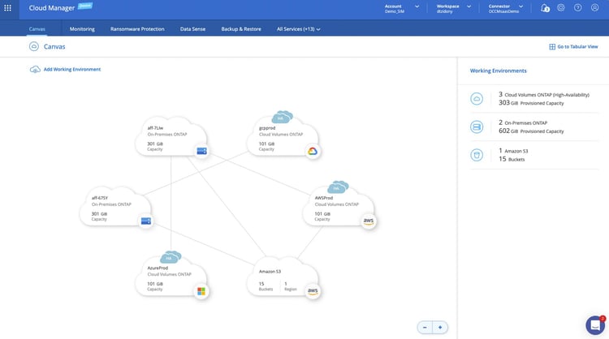The width and height of the screenshot is (609, 339).
Task: Switch to the Monitoring tab
Action: coord(82,28)
